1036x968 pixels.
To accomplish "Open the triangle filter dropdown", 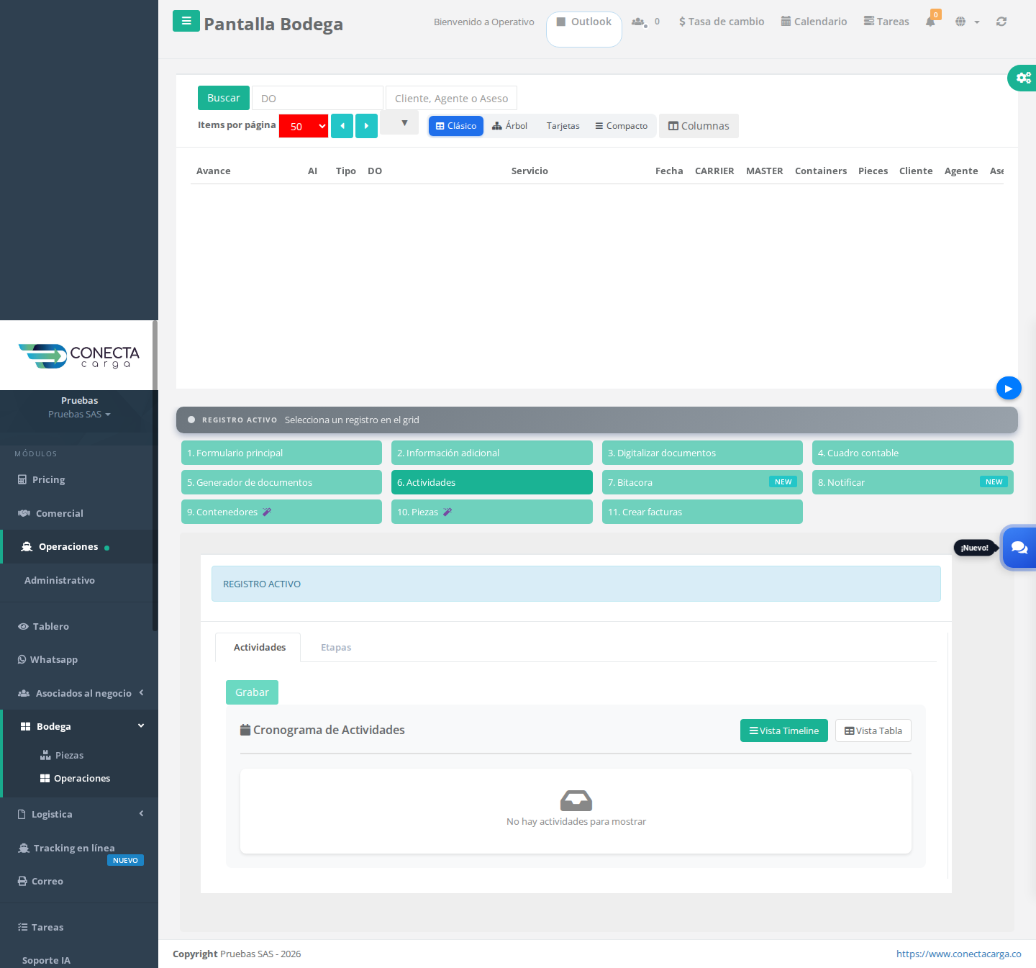I will [x=400, y=123].
